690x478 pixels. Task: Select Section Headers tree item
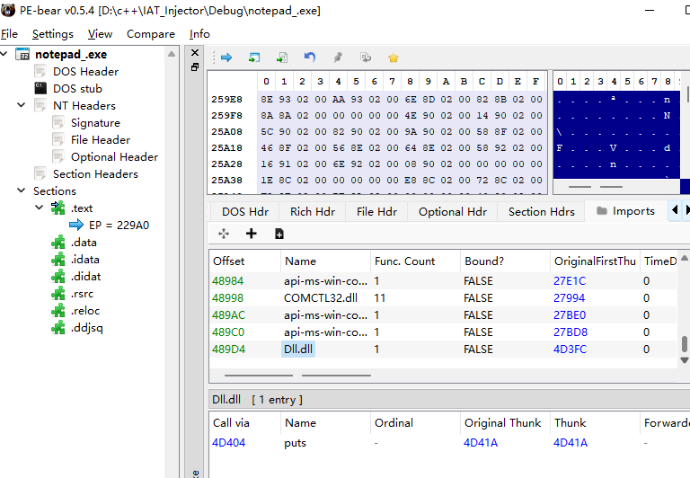[x=95, y=173]
